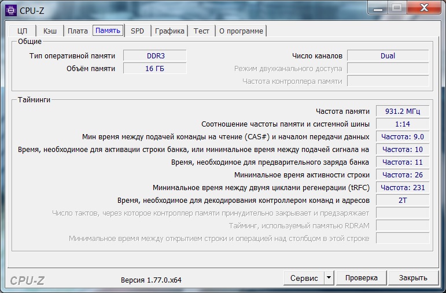Expand the Сервис dropdown arrow
The height and width of the screenshot is (293, 446).
click(329, 277)
